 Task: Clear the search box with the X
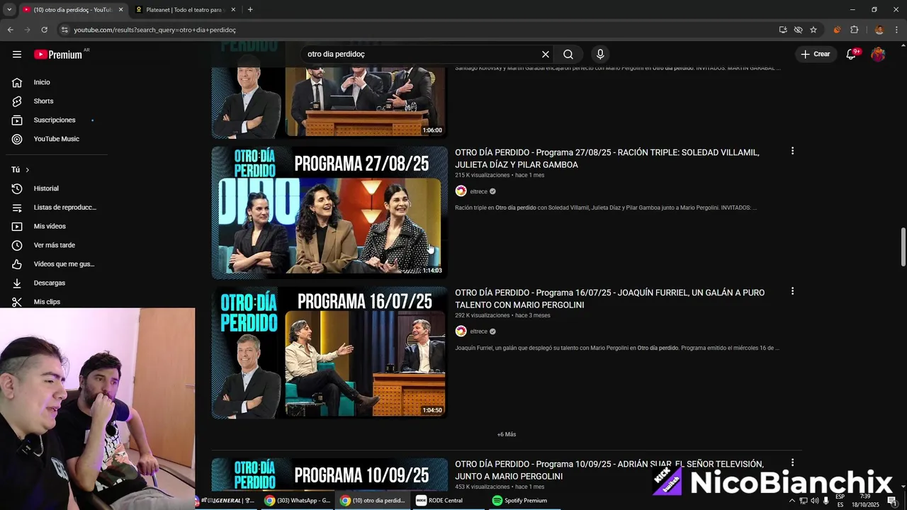[x=546, y=55]
